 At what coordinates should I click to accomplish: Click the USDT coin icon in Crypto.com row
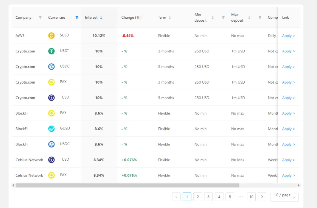(51, 51)
